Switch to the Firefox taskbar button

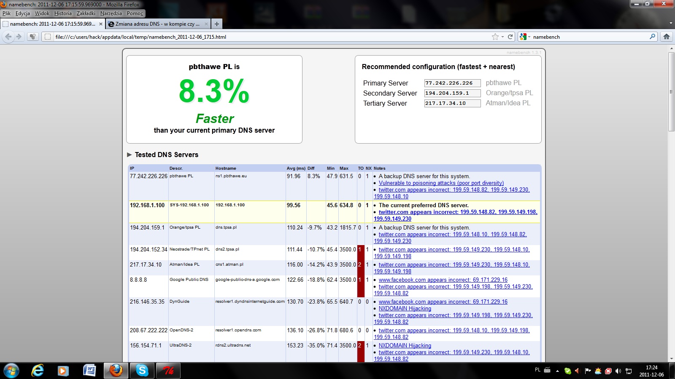(x=116, y=371)
